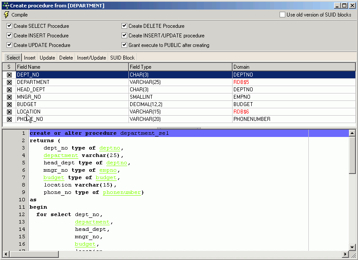This screenshot has height=260, width=358.
Task: Click the Domain column header
Action: coord(294,67)
